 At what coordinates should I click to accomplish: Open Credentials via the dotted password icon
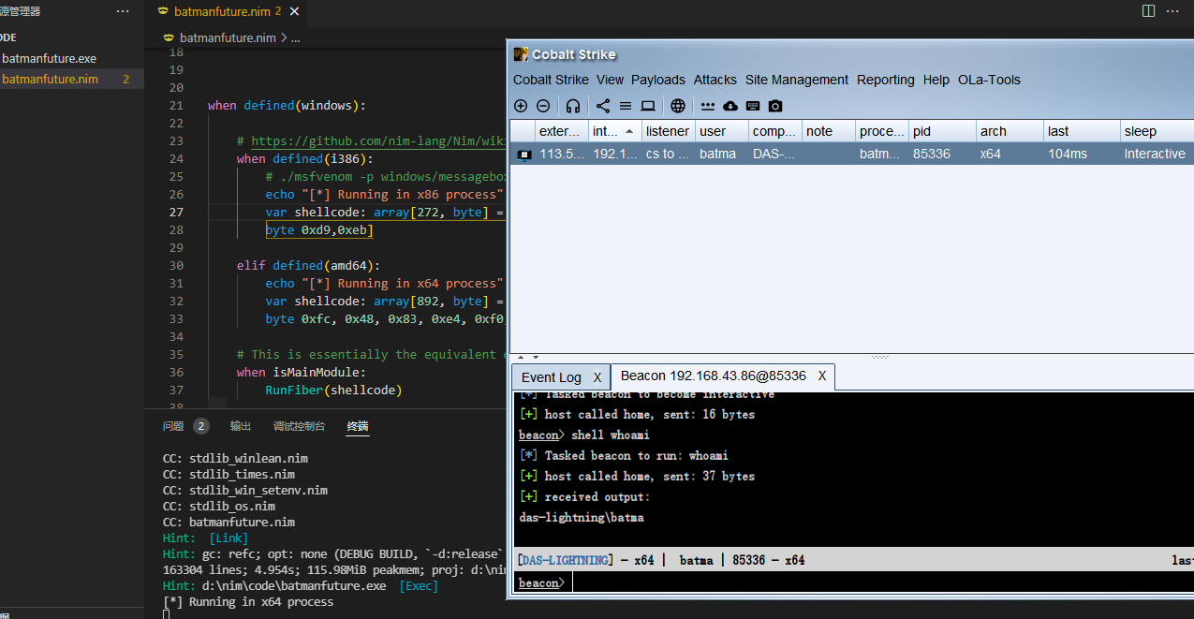[x=708, y=106]
